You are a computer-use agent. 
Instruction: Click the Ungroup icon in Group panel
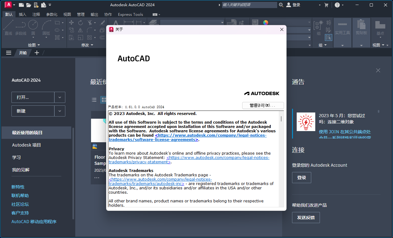click(329, 23)
